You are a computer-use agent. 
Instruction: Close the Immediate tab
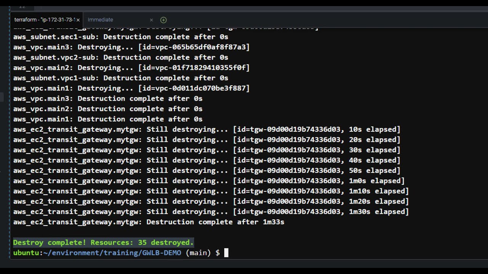[151, 20]
